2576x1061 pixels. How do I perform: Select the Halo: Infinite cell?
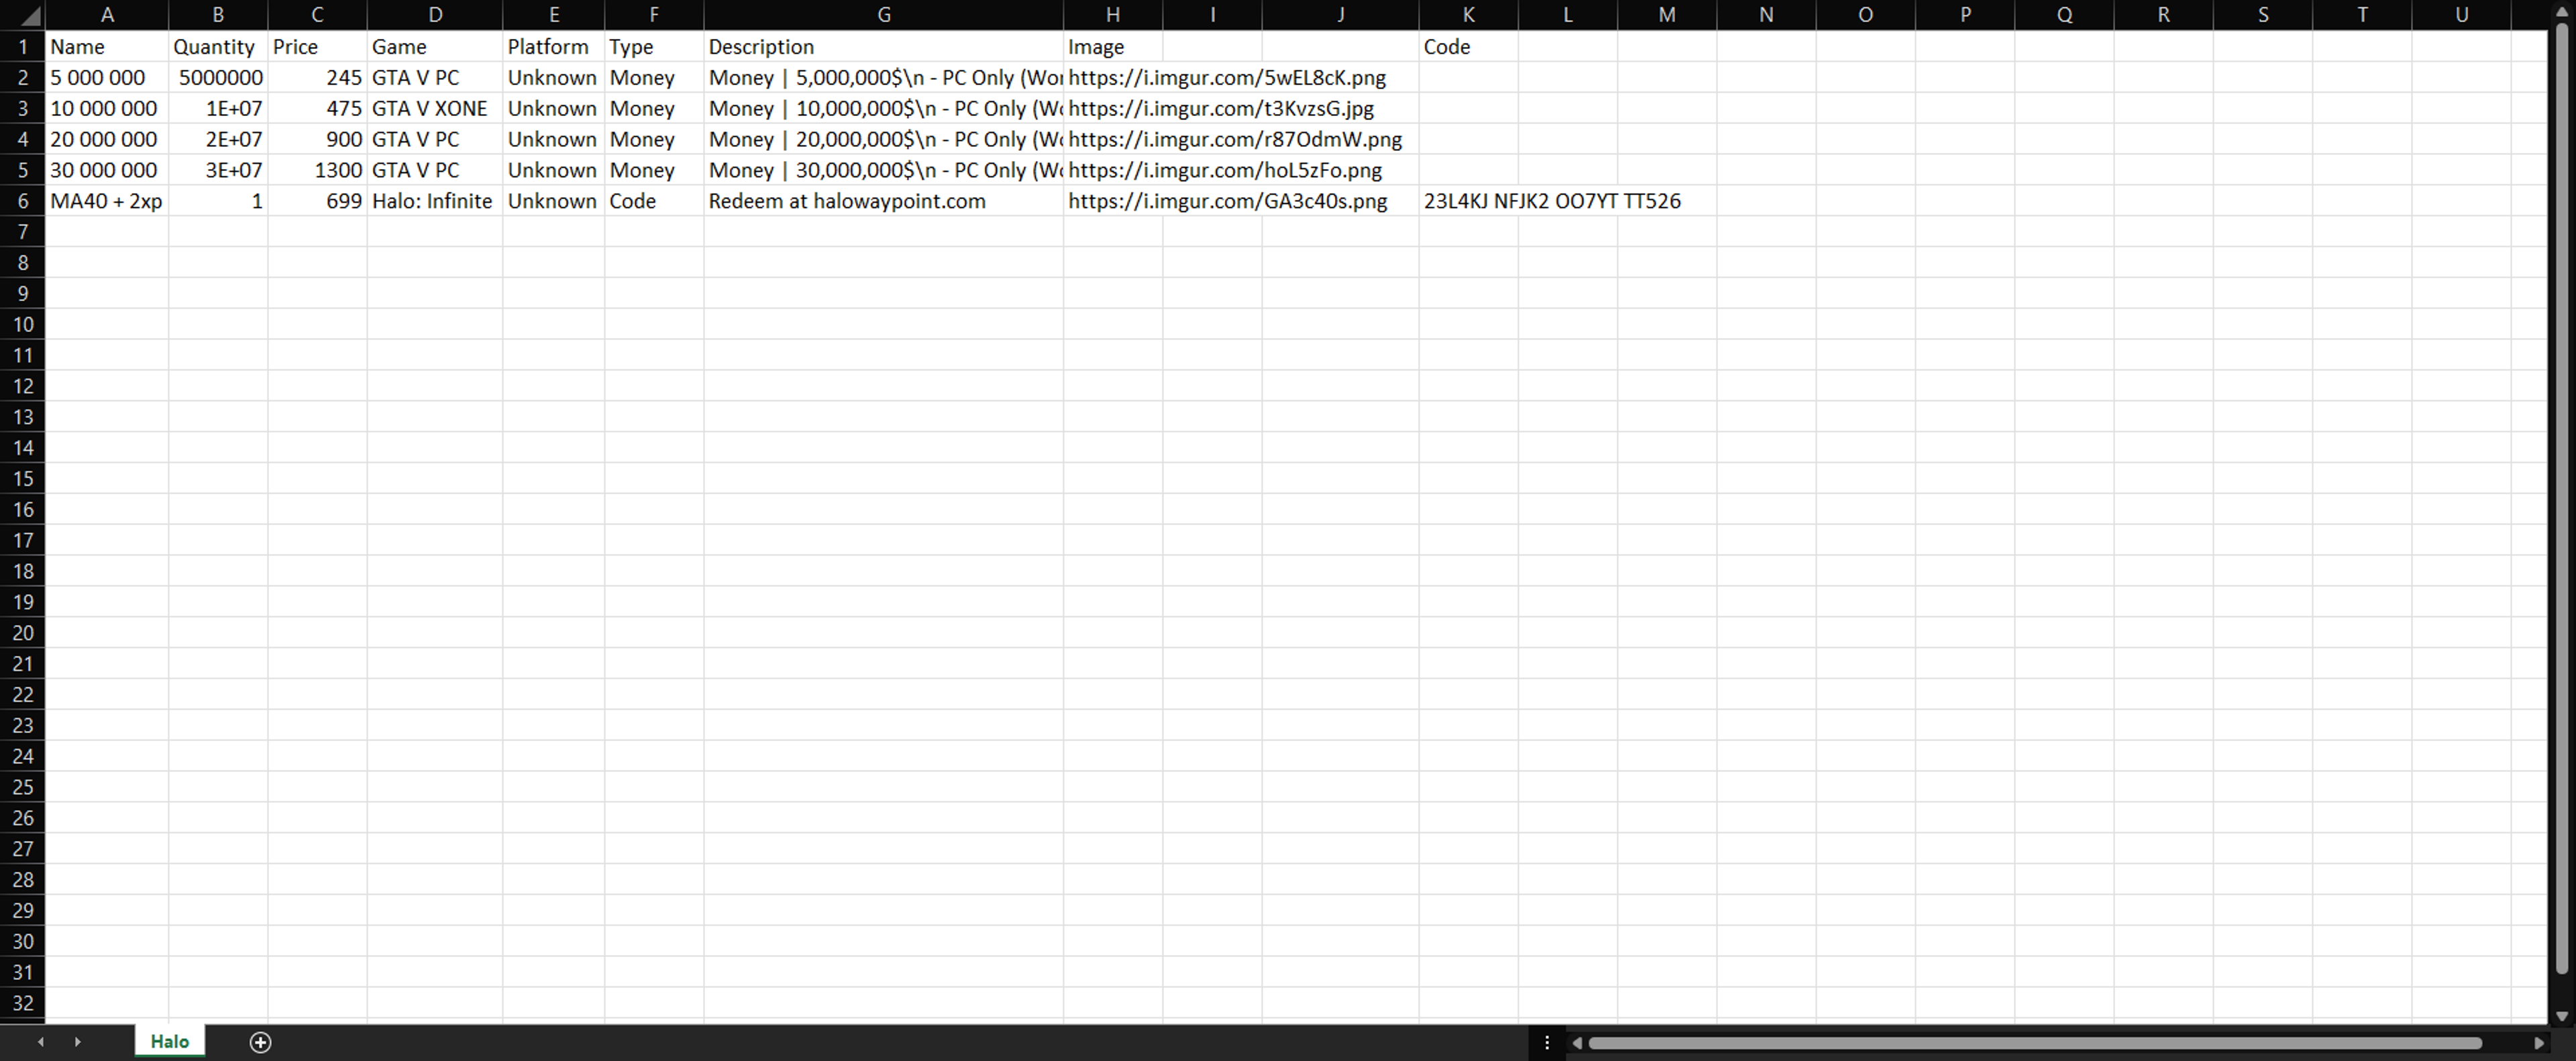[435, 201]
